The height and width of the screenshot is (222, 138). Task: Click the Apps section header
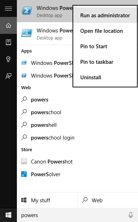click(26, 51)
